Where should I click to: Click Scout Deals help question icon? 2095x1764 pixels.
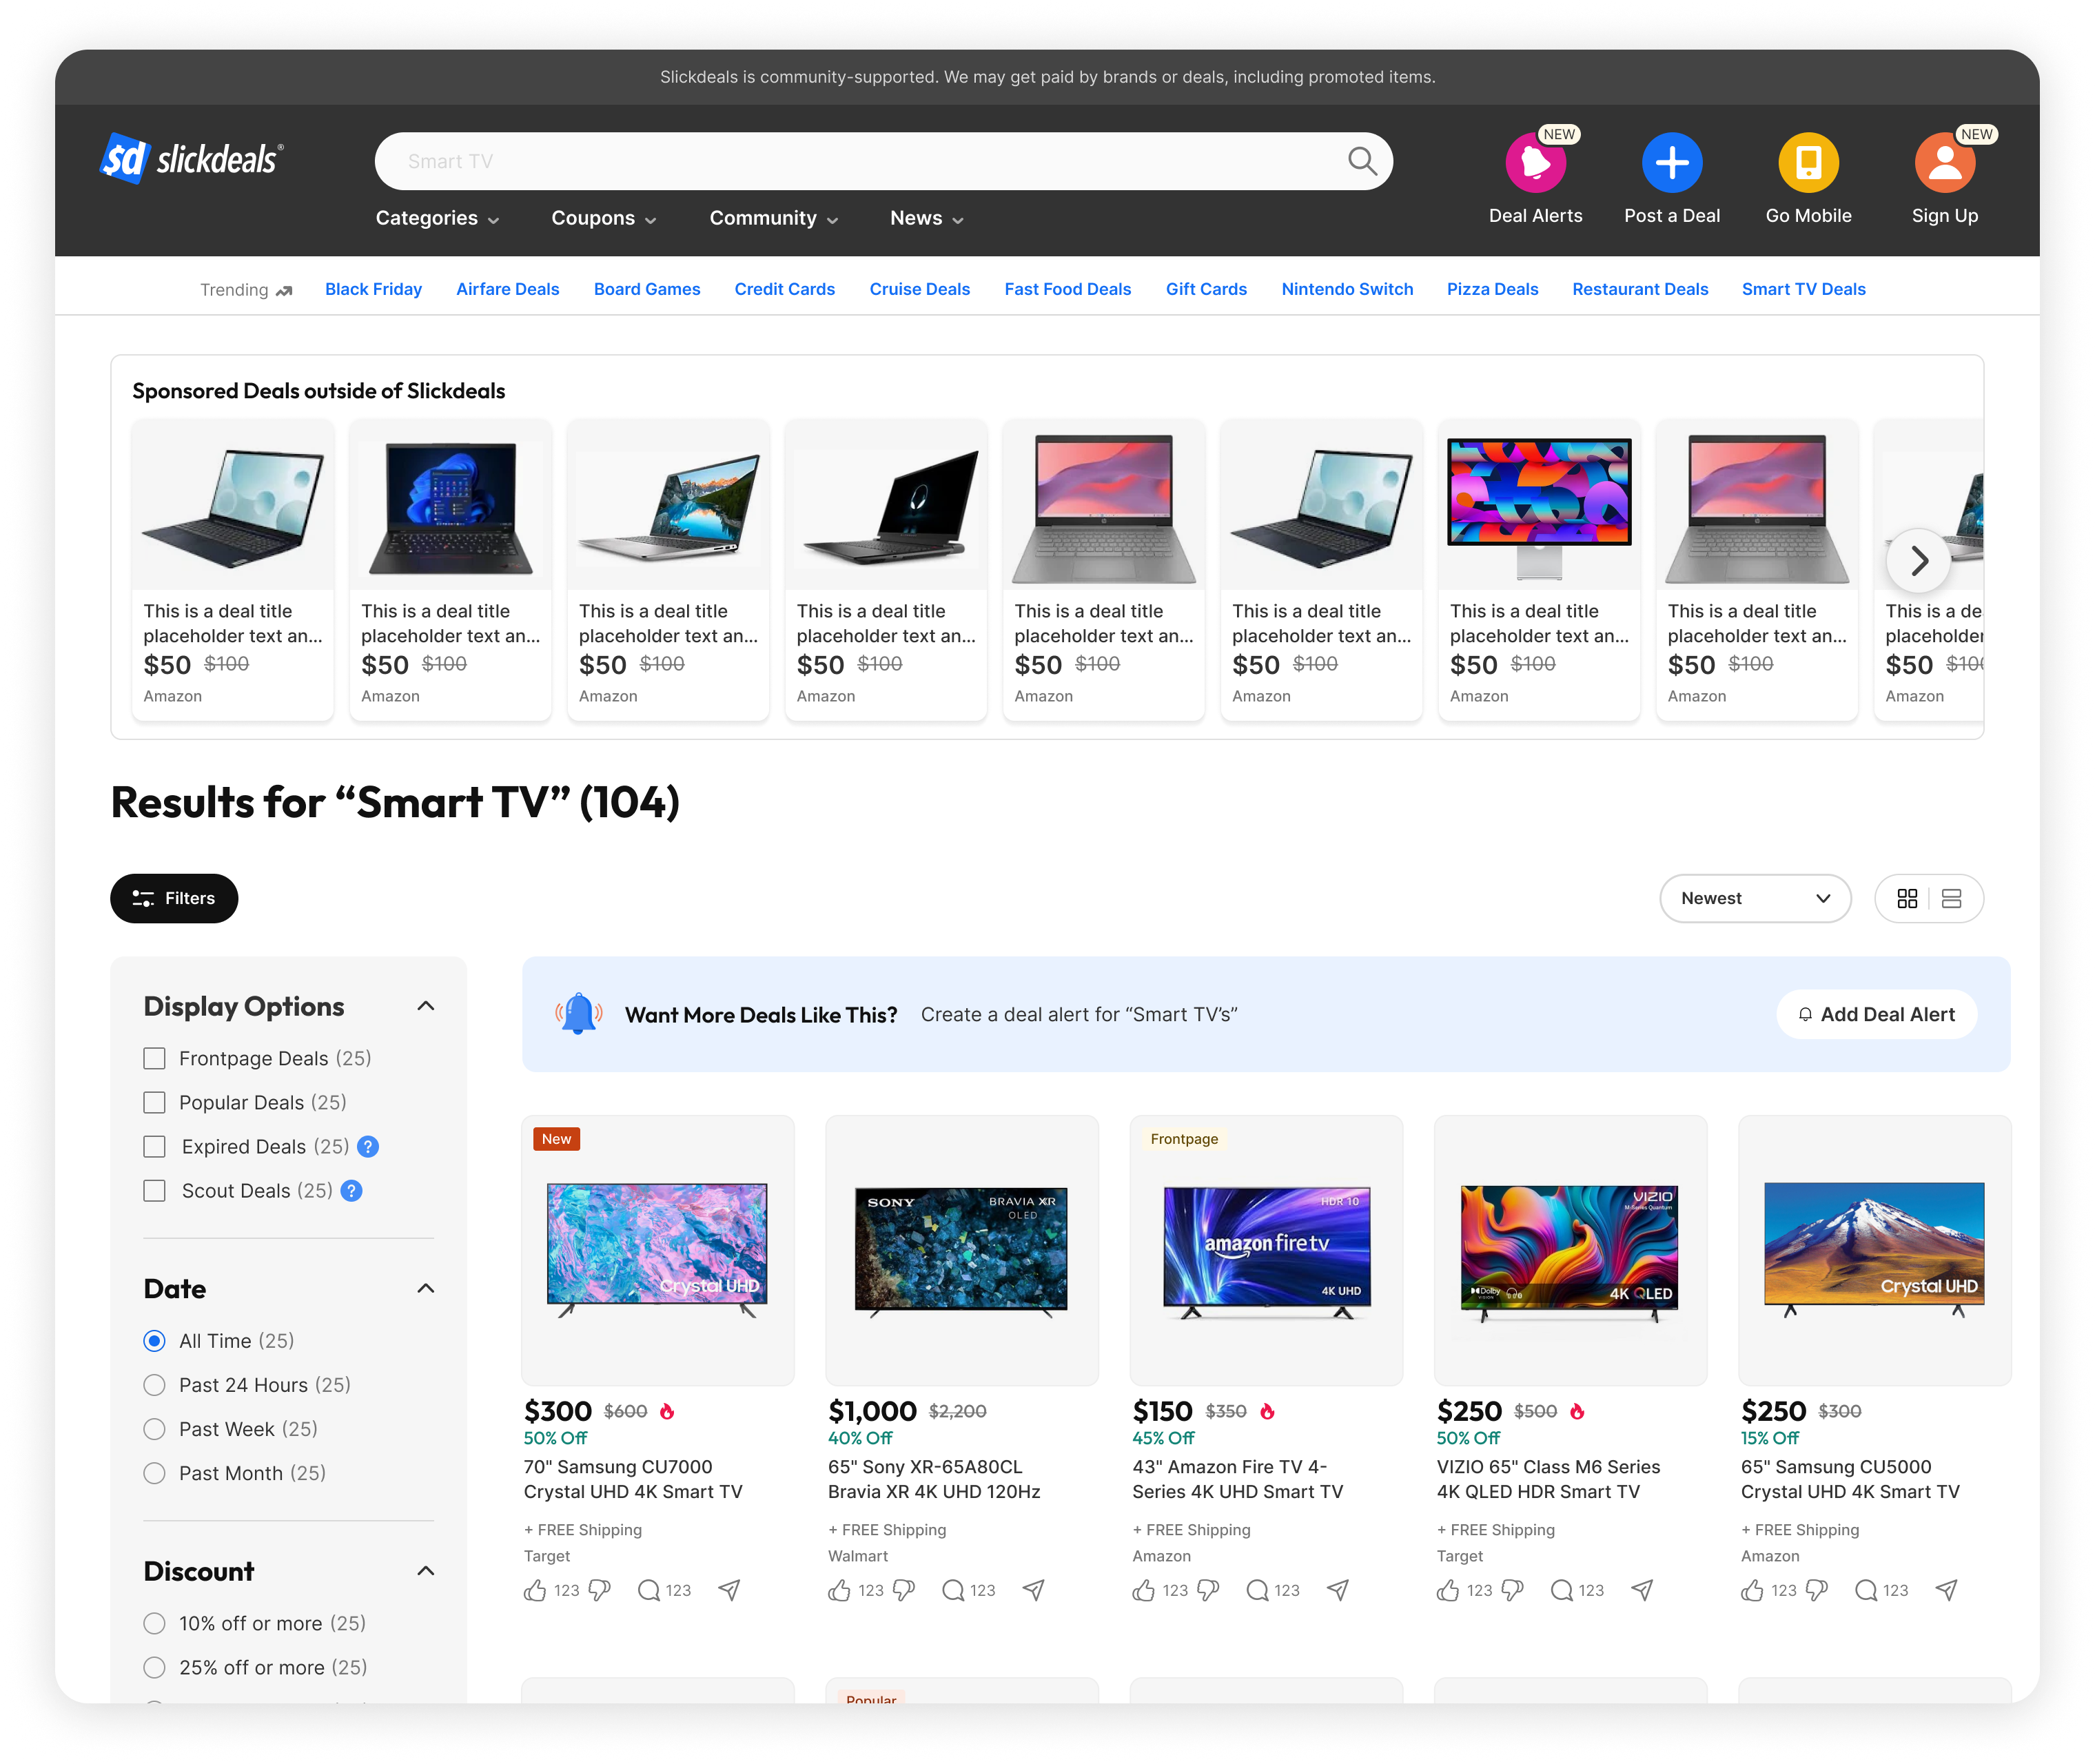point(351,1190)
